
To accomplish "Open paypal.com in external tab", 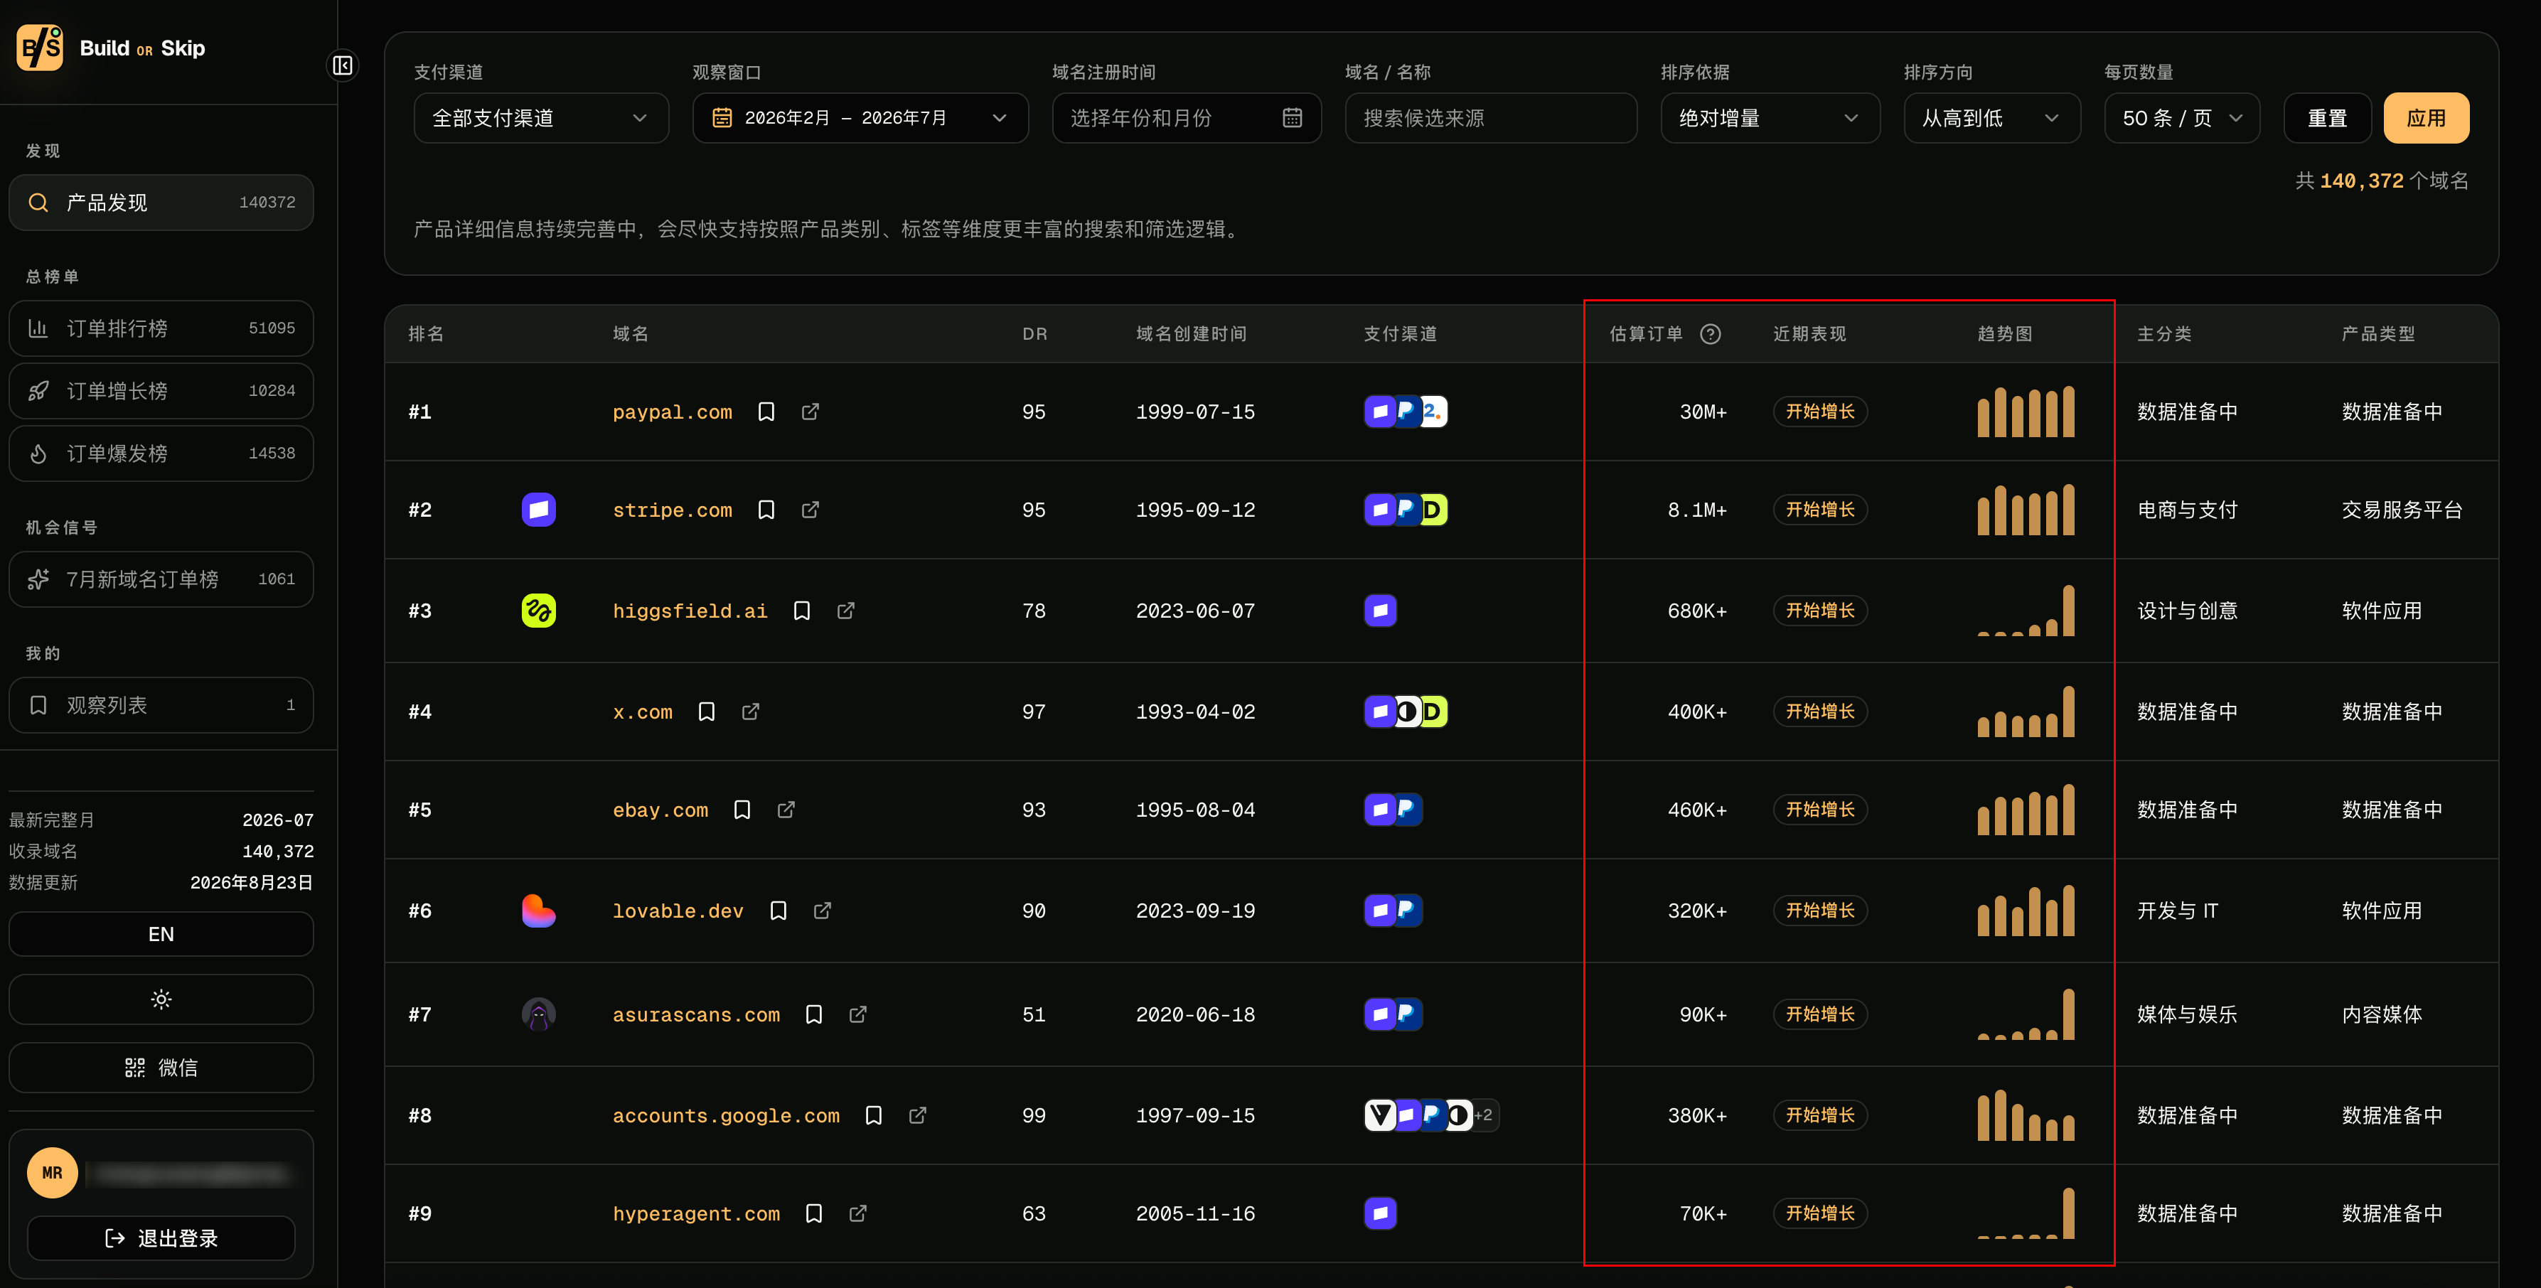I will 810,412.
